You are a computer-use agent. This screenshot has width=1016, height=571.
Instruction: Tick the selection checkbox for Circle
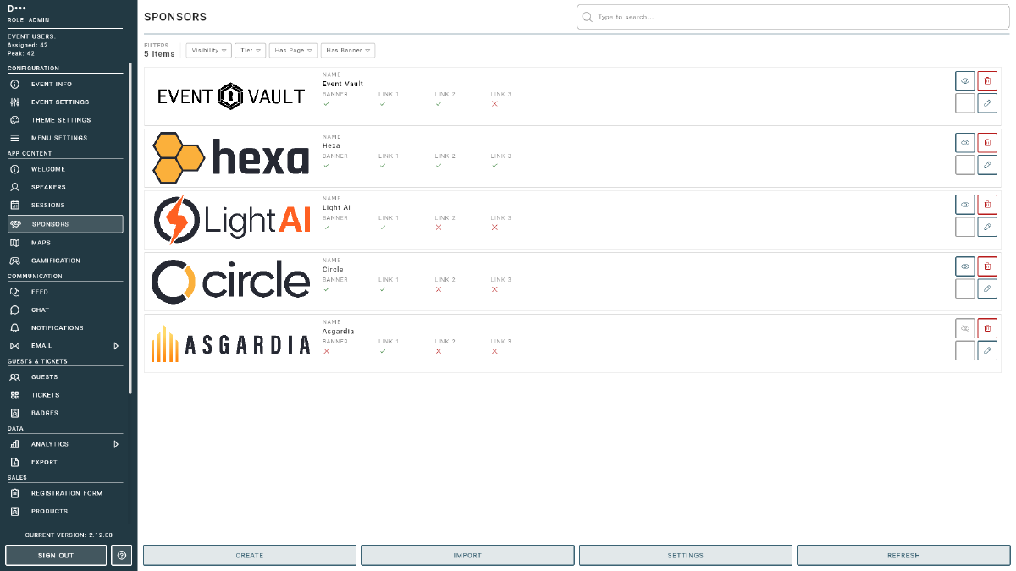964,288
